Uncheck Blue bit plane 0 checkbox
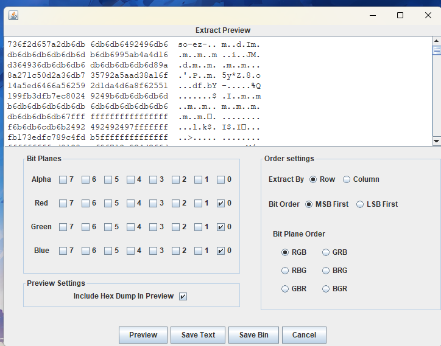441x346 pixels. [220, 251]
